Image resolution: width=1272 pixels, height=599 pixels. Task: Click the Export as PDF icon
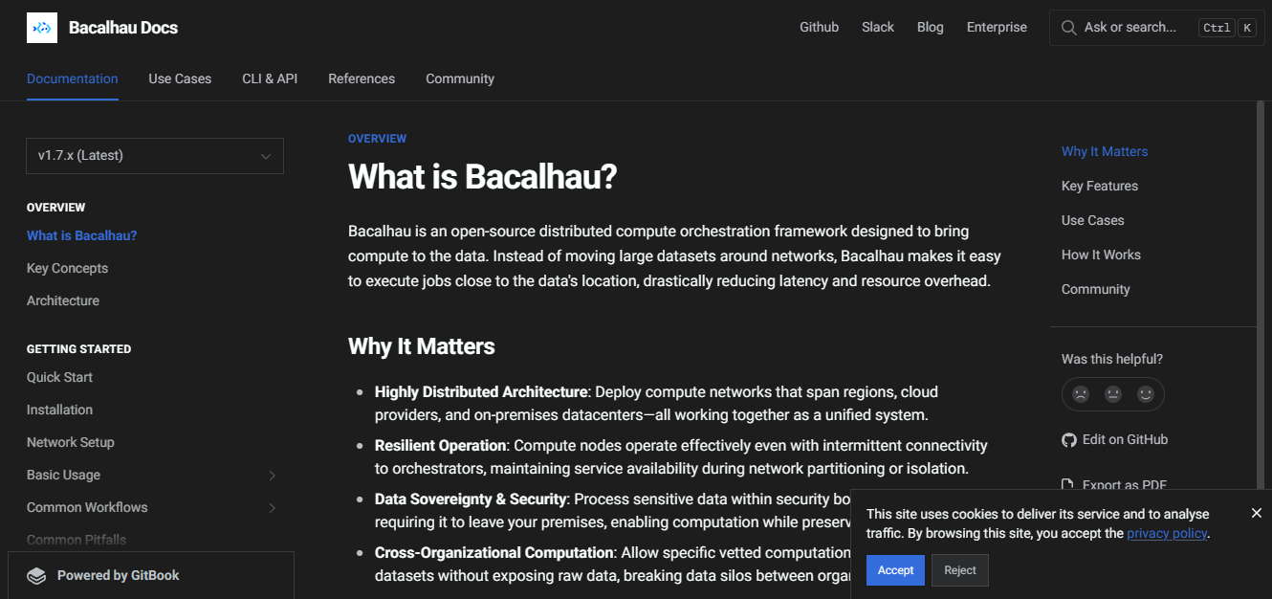point(1068,485)
